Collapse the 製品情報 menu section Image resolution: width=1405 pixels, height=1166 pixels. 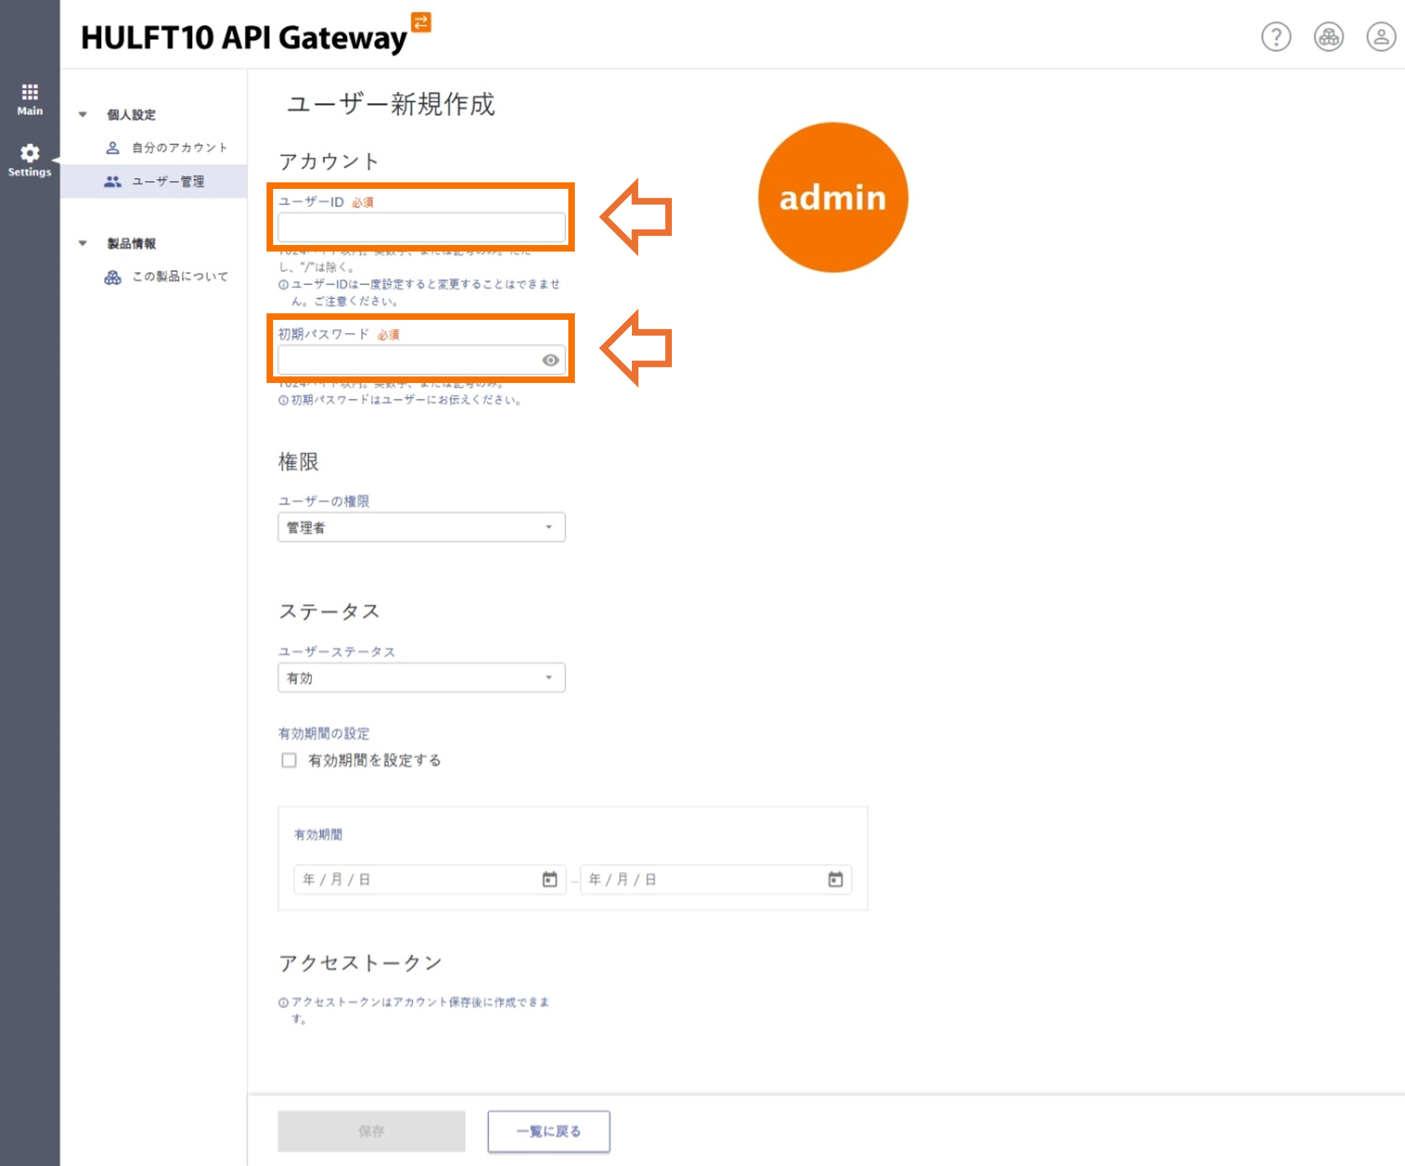pyautogui.click(x=83, y=243)
